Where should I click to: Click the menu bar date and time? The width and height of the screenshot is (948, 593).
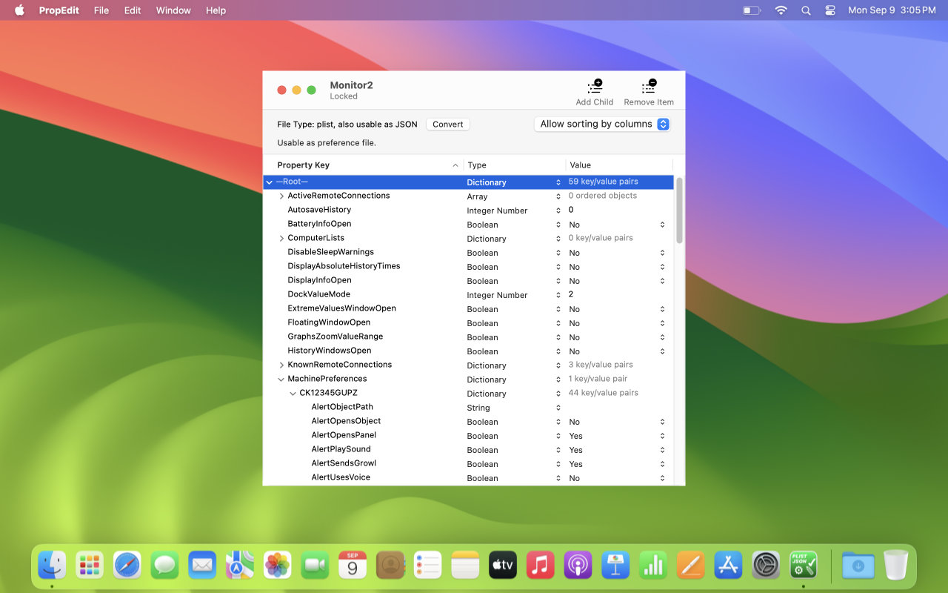point(892,10)
